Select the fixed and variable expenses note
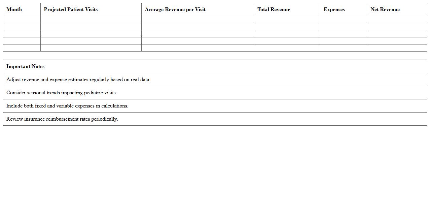Screen dimensions: 430x219 pyautogui.click(x=67, y=106)
